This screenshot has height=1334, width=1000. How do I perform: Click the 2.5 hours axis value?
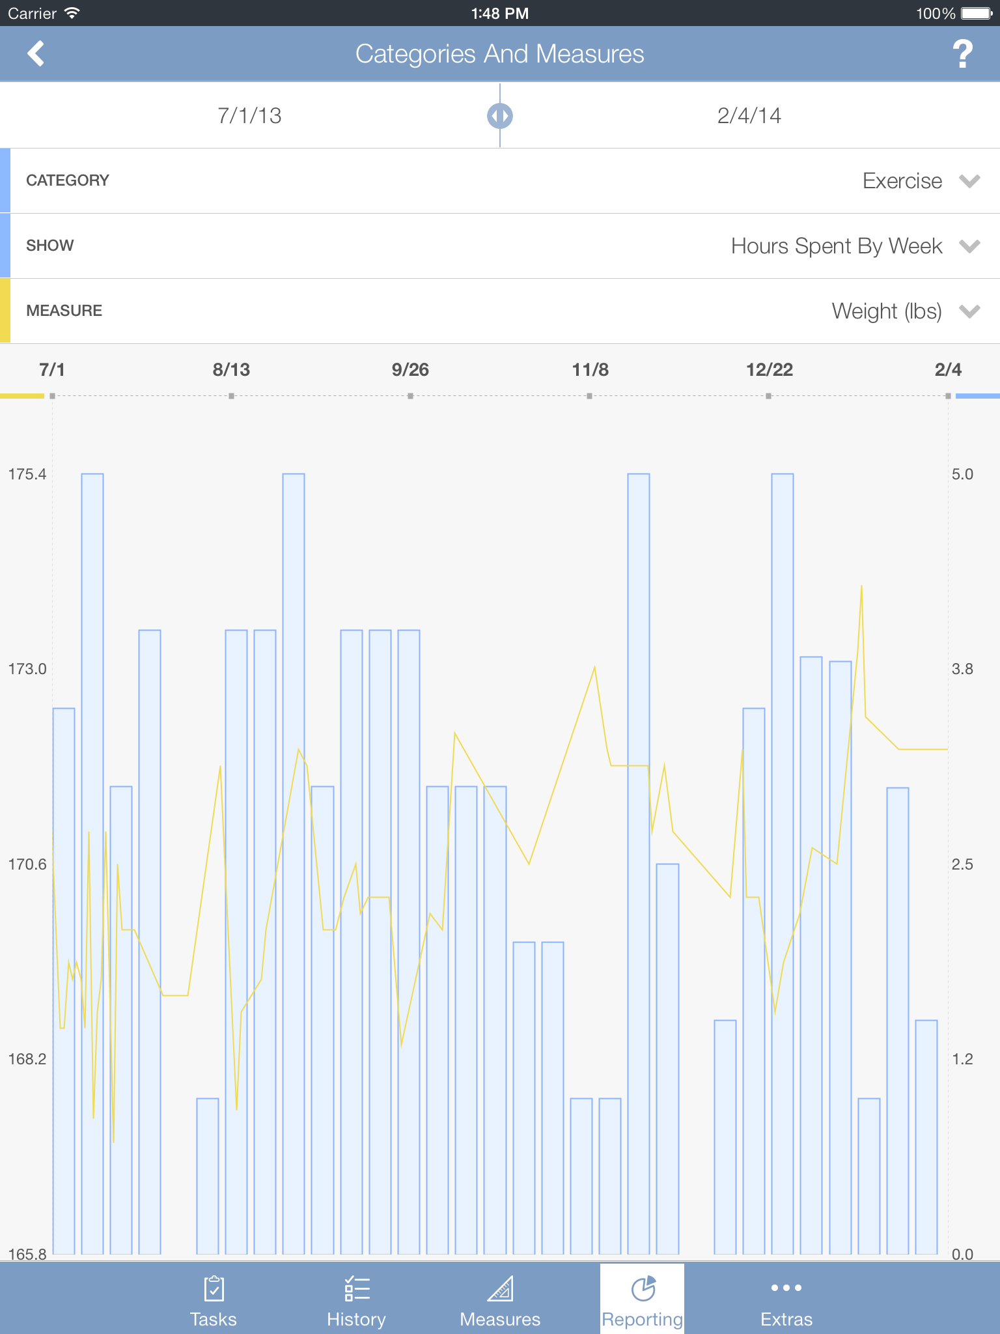pos(962,864)
